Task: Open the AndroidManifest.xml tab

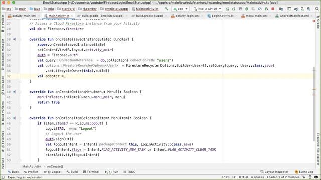Action: click(294, 16)
